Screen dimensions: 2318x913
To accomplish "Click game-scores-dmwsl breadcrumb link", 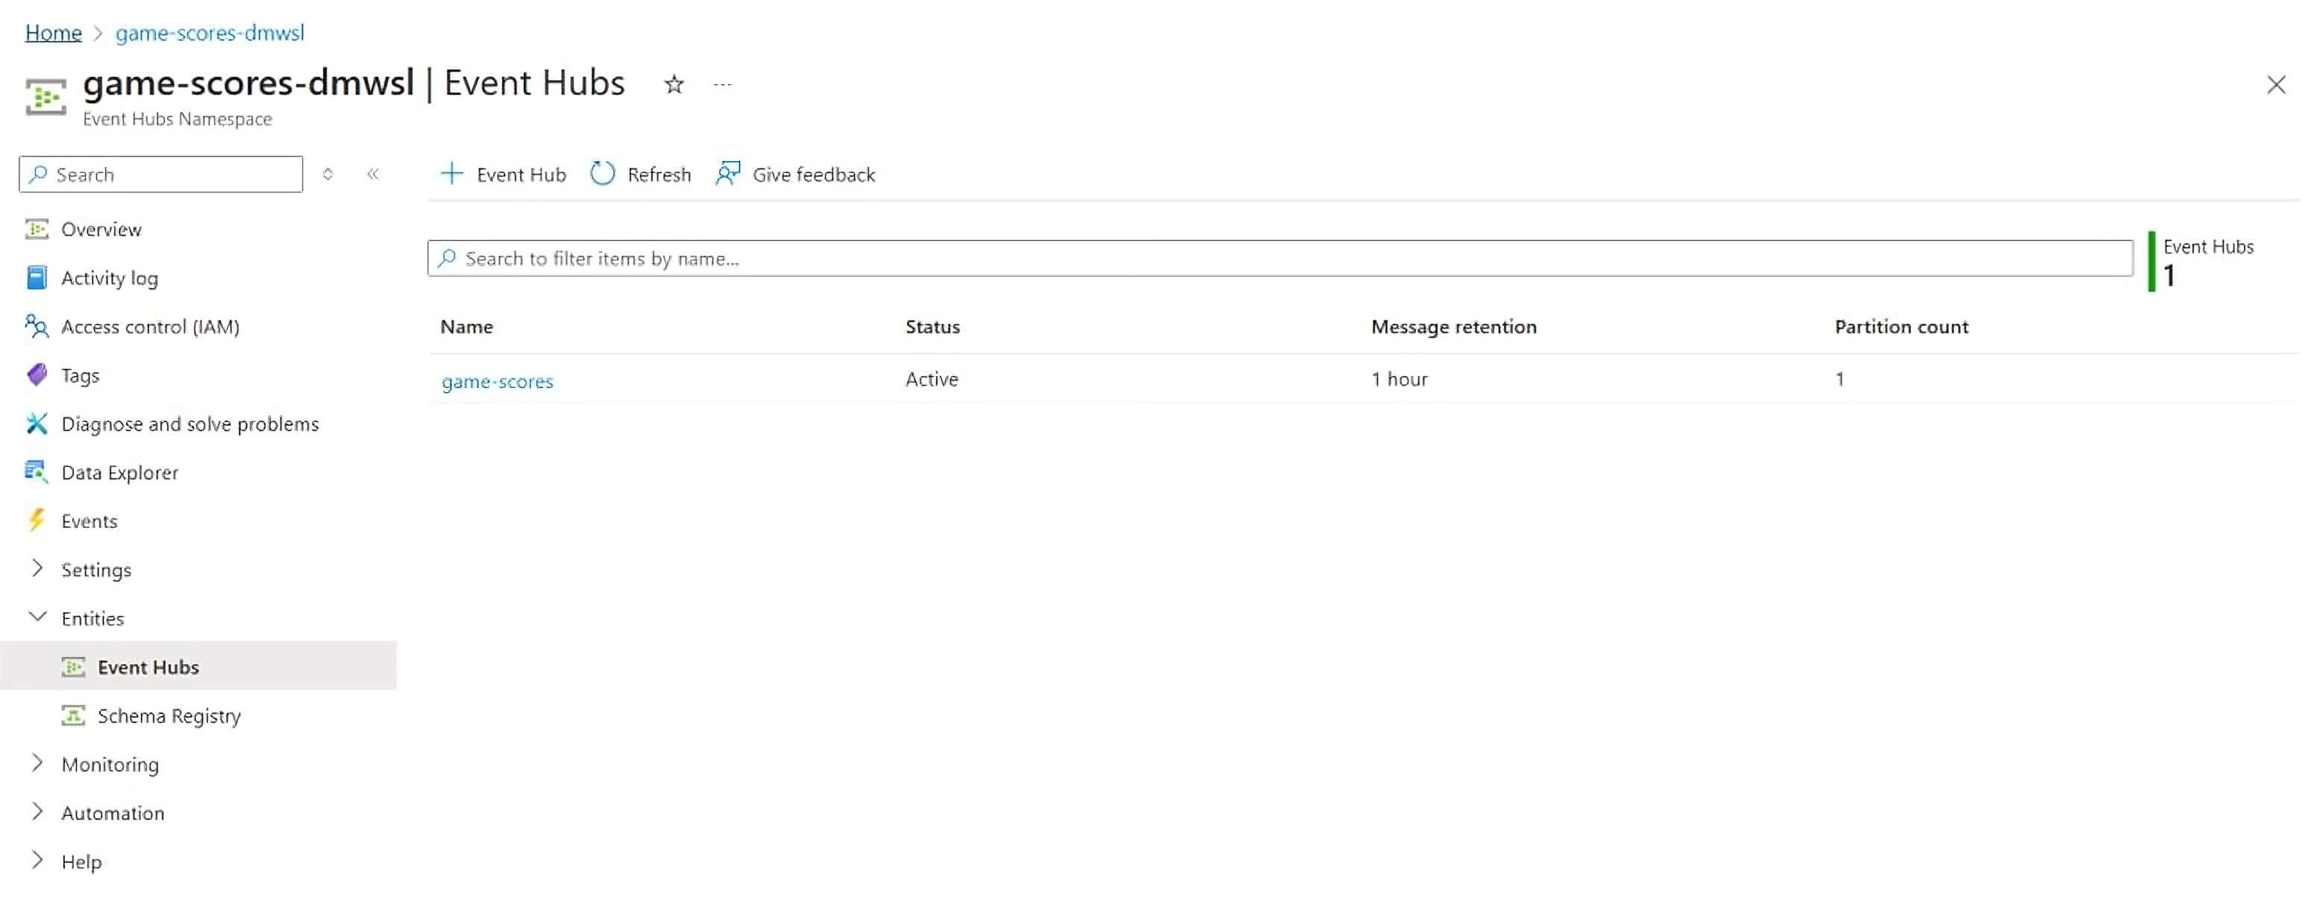I will [x=210, y=34].
